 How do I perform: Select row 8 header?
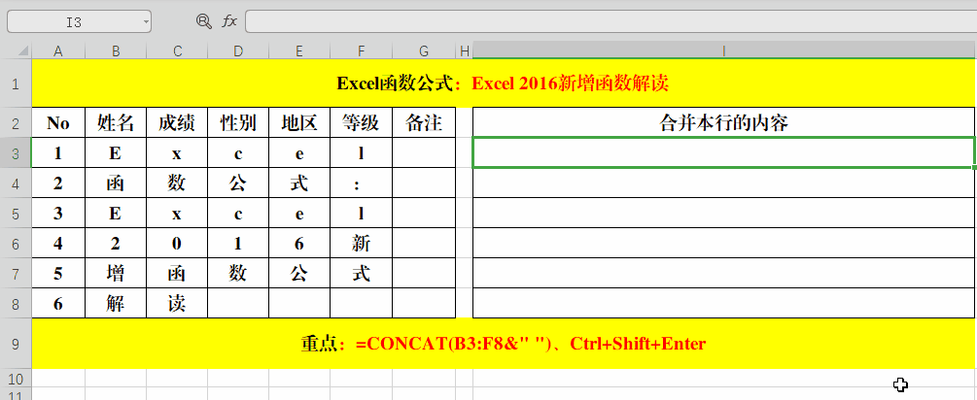click(x=16, y=304)
